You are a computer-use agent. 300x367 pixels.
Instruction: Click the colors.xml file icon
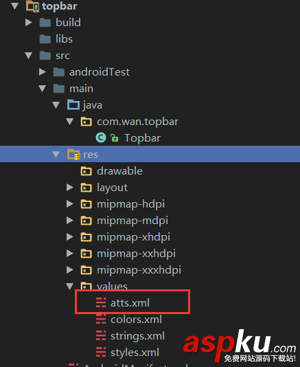click(101, 320)
